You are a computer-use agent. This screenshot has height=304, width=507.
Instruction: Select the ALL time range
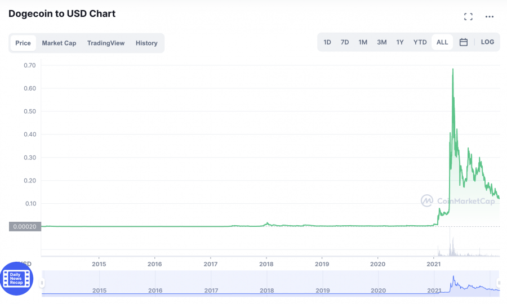point(442,42)
